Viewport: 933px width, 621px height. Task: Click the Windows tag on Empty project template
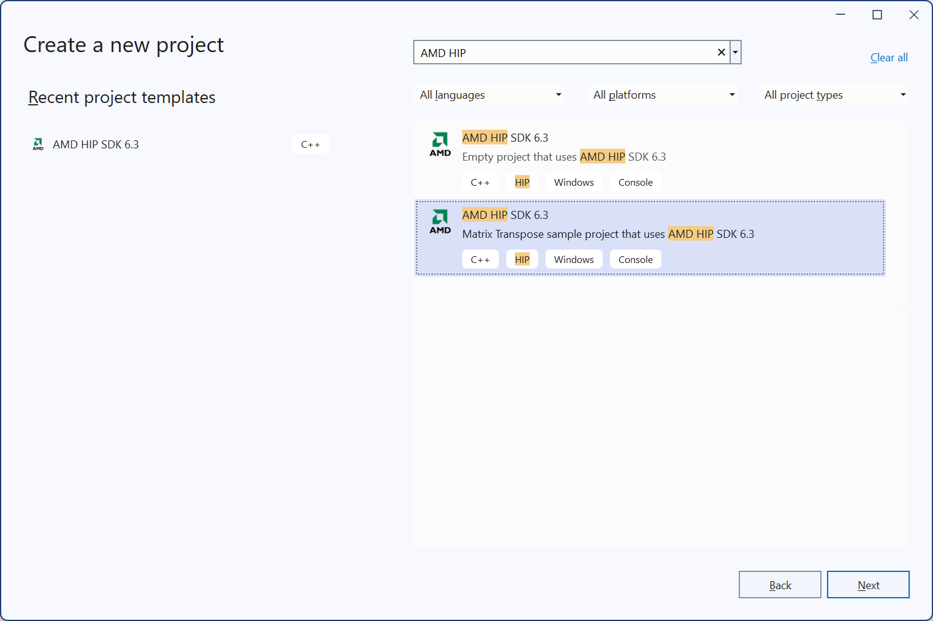coord(574,183)
